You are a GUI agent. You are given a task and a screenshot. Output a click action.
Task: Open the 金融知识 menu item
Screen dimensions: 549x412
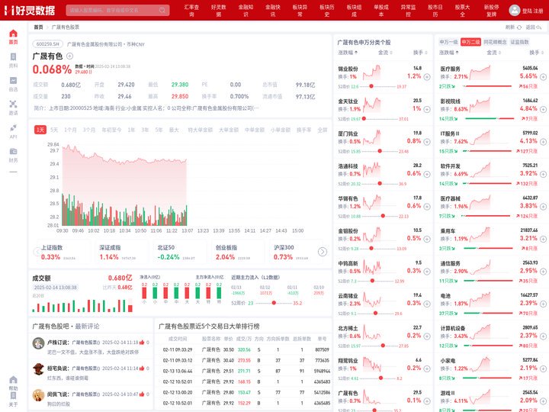246,10
